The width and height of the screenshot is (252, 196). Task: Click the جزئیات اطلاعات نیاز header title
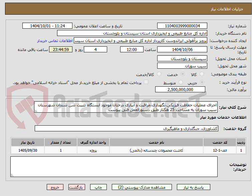[x=227, y=9]
